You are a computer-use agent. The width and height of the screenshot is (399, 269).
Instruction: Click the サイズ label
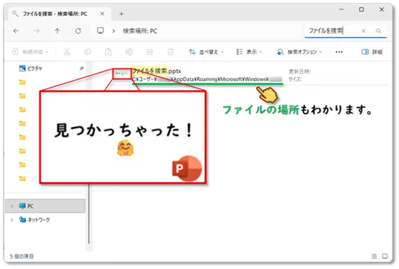(x=295, y=79)
